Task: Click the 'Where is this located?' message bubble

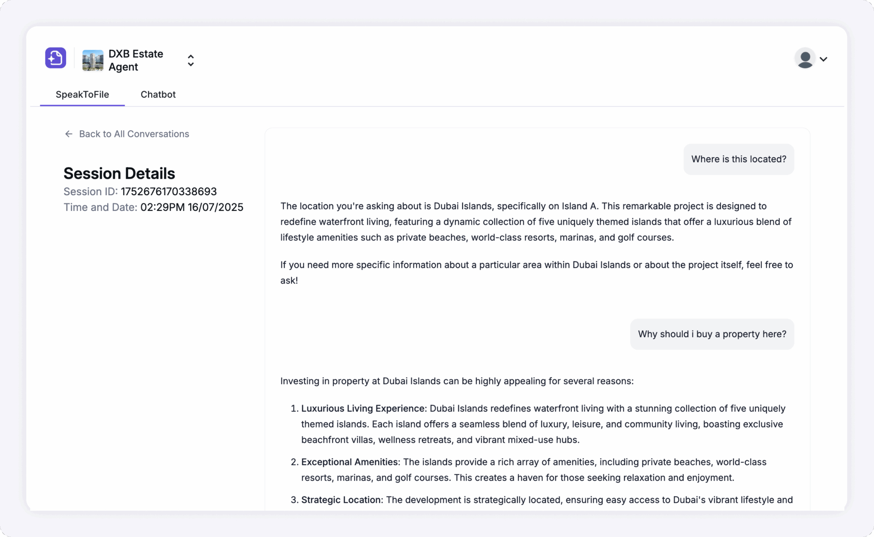Action: (x=739, y=159)
